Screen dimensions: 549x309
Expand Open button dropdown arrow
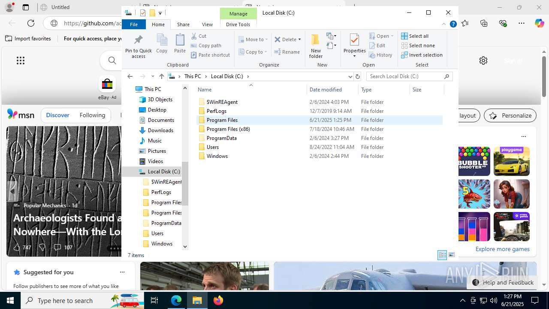point(392,36)
